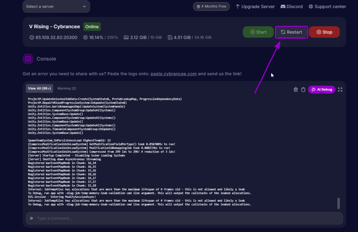This screenshot has height=232, width=358.
Task: Click the Console section heading
Action: [46, 59]
